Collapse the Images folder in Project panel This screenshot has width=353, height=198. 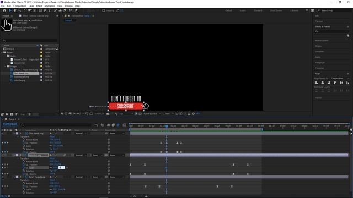click(x=6, y=66)
